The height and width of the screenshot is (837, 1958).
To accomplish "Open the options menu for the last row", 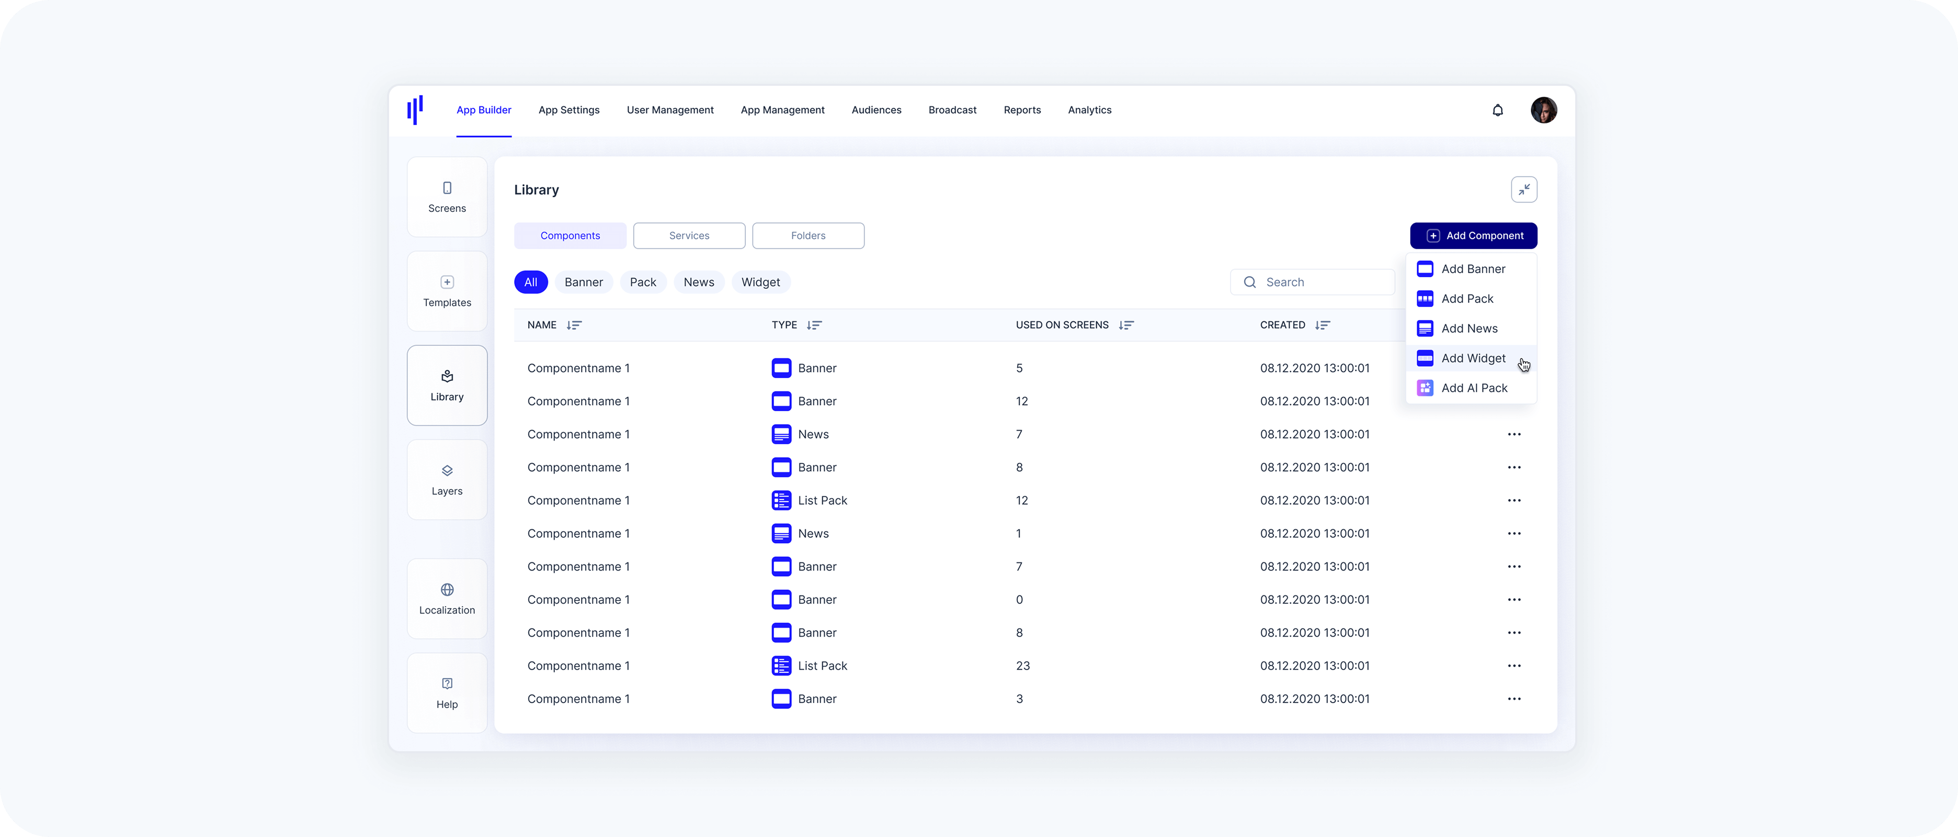I will click(x=1513, y=699).
